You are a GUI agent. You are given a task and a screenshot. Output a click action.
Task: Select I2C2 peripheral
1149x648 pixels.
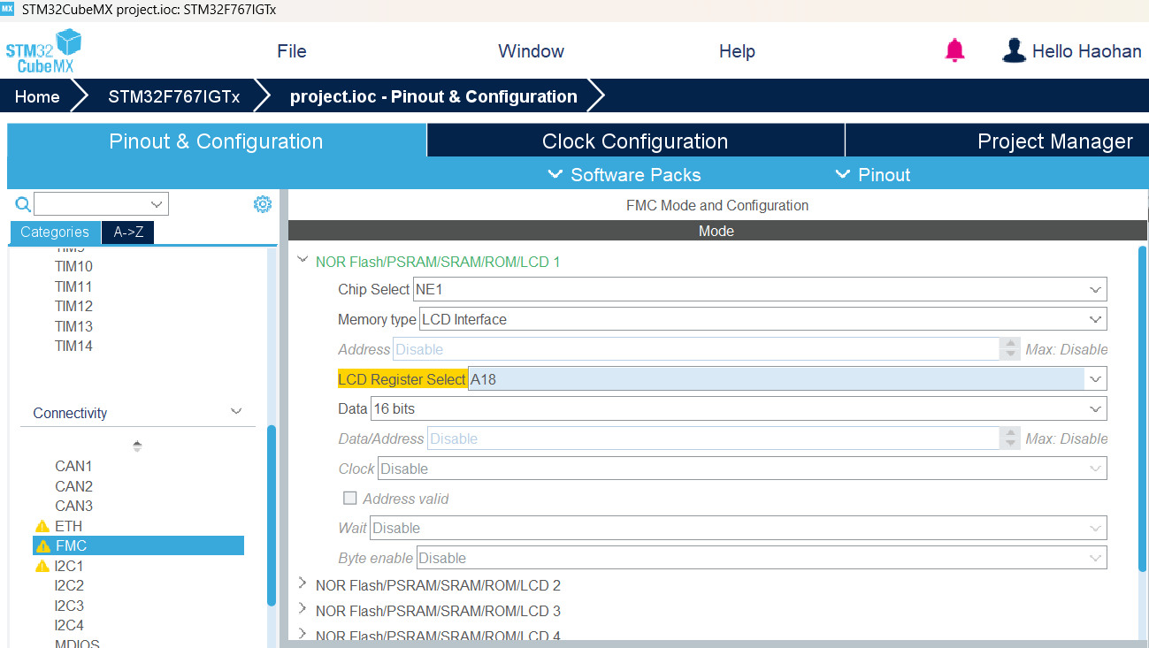pyautogui.click(x=69, y=585)
